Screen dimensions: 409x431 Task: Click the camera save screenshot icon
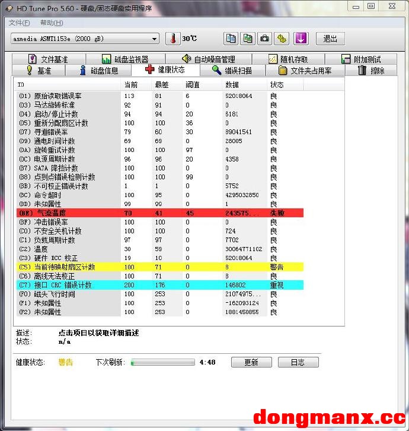click(265, 39)
